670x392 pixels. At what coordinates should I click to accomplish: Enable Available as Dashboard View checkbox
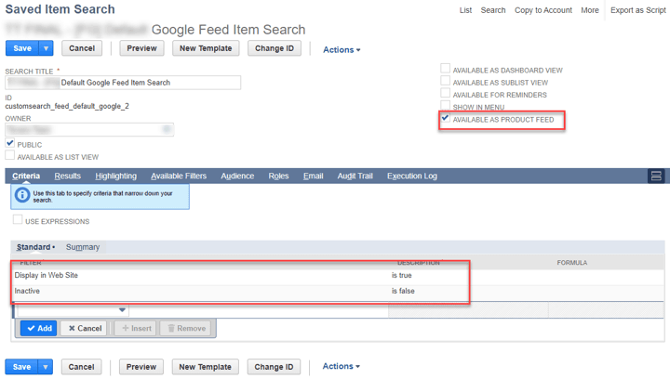point(445,68)
